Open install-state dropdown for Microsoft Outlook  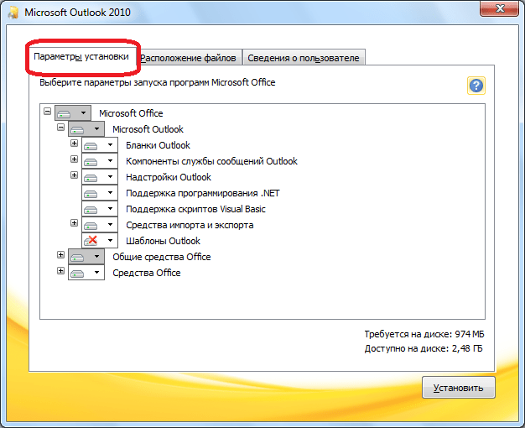click(86, 129)
